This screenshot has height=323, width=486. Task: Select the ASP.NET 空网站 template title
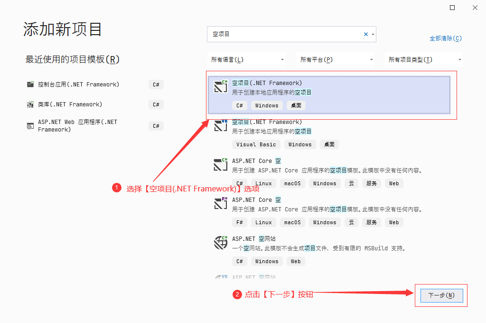254,238
